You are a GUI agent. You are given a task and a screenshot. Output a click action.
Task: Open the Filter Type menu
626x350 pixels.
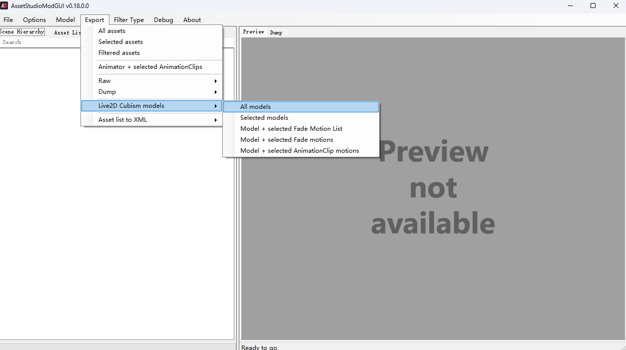point(129,20)
